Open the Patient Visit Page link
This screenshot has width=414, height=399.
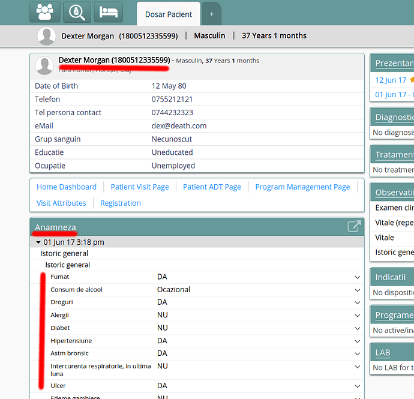point(140,187)
